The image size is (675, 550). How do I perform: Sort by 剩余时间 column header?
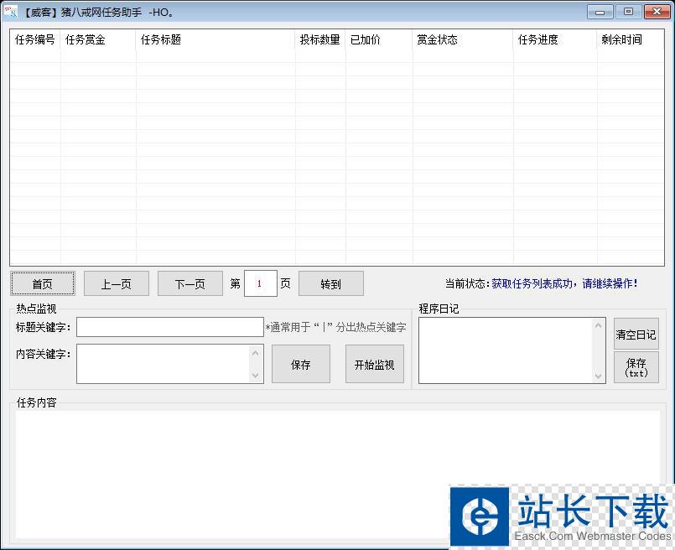(x=631, y=40)
